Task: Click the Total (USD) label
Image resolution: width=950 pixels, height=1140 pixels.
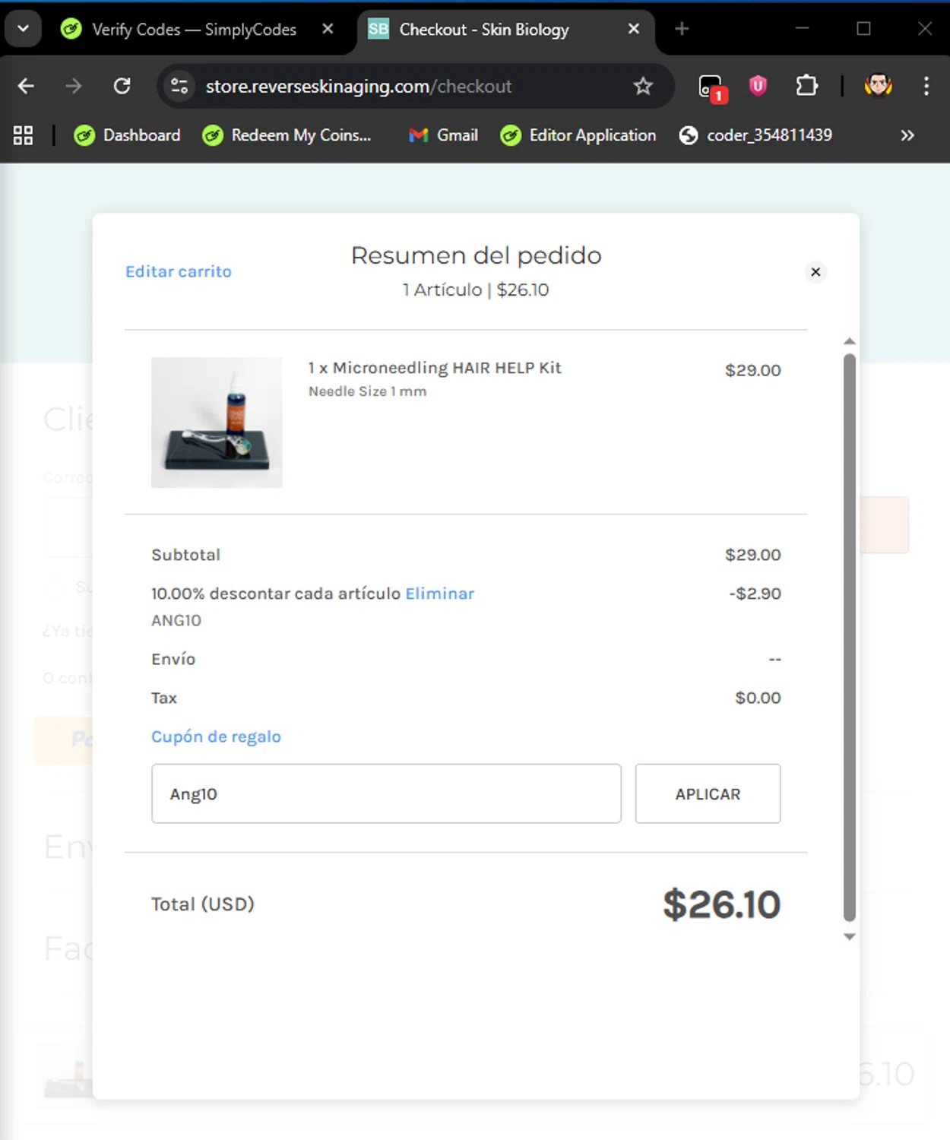Action: 202,904
